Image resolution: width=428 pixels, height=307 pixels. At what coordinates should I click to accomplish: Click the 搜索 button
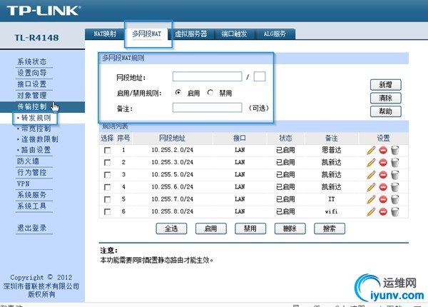tap(330, 228)
